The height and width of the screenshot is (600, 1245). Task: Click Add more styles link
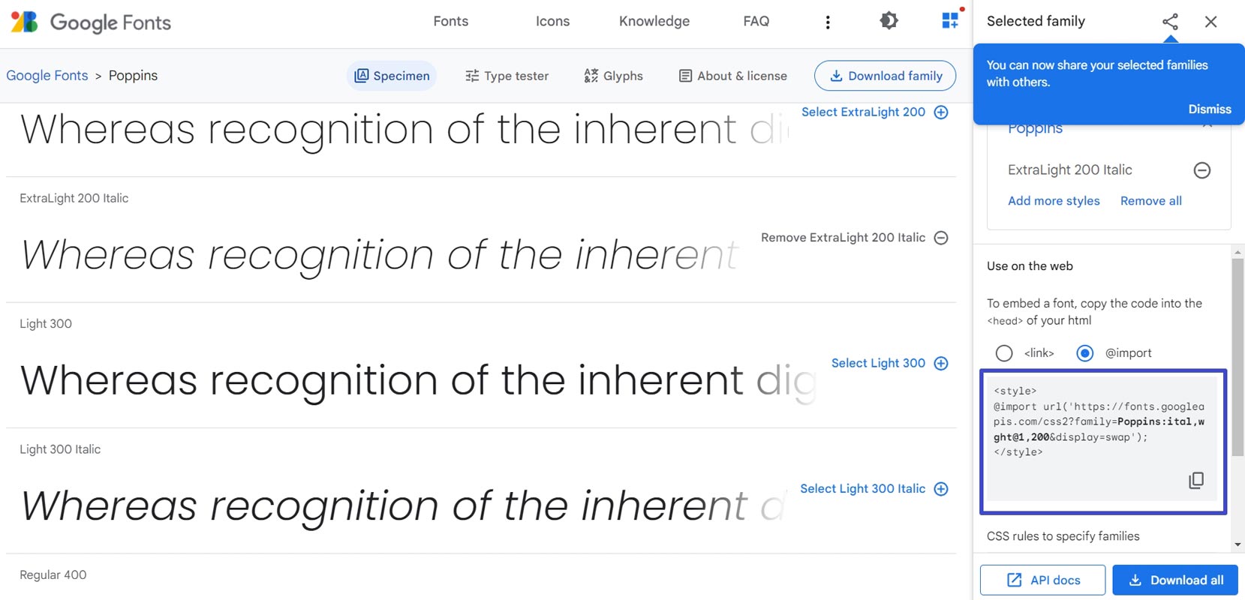click(x=1054, y=201)
